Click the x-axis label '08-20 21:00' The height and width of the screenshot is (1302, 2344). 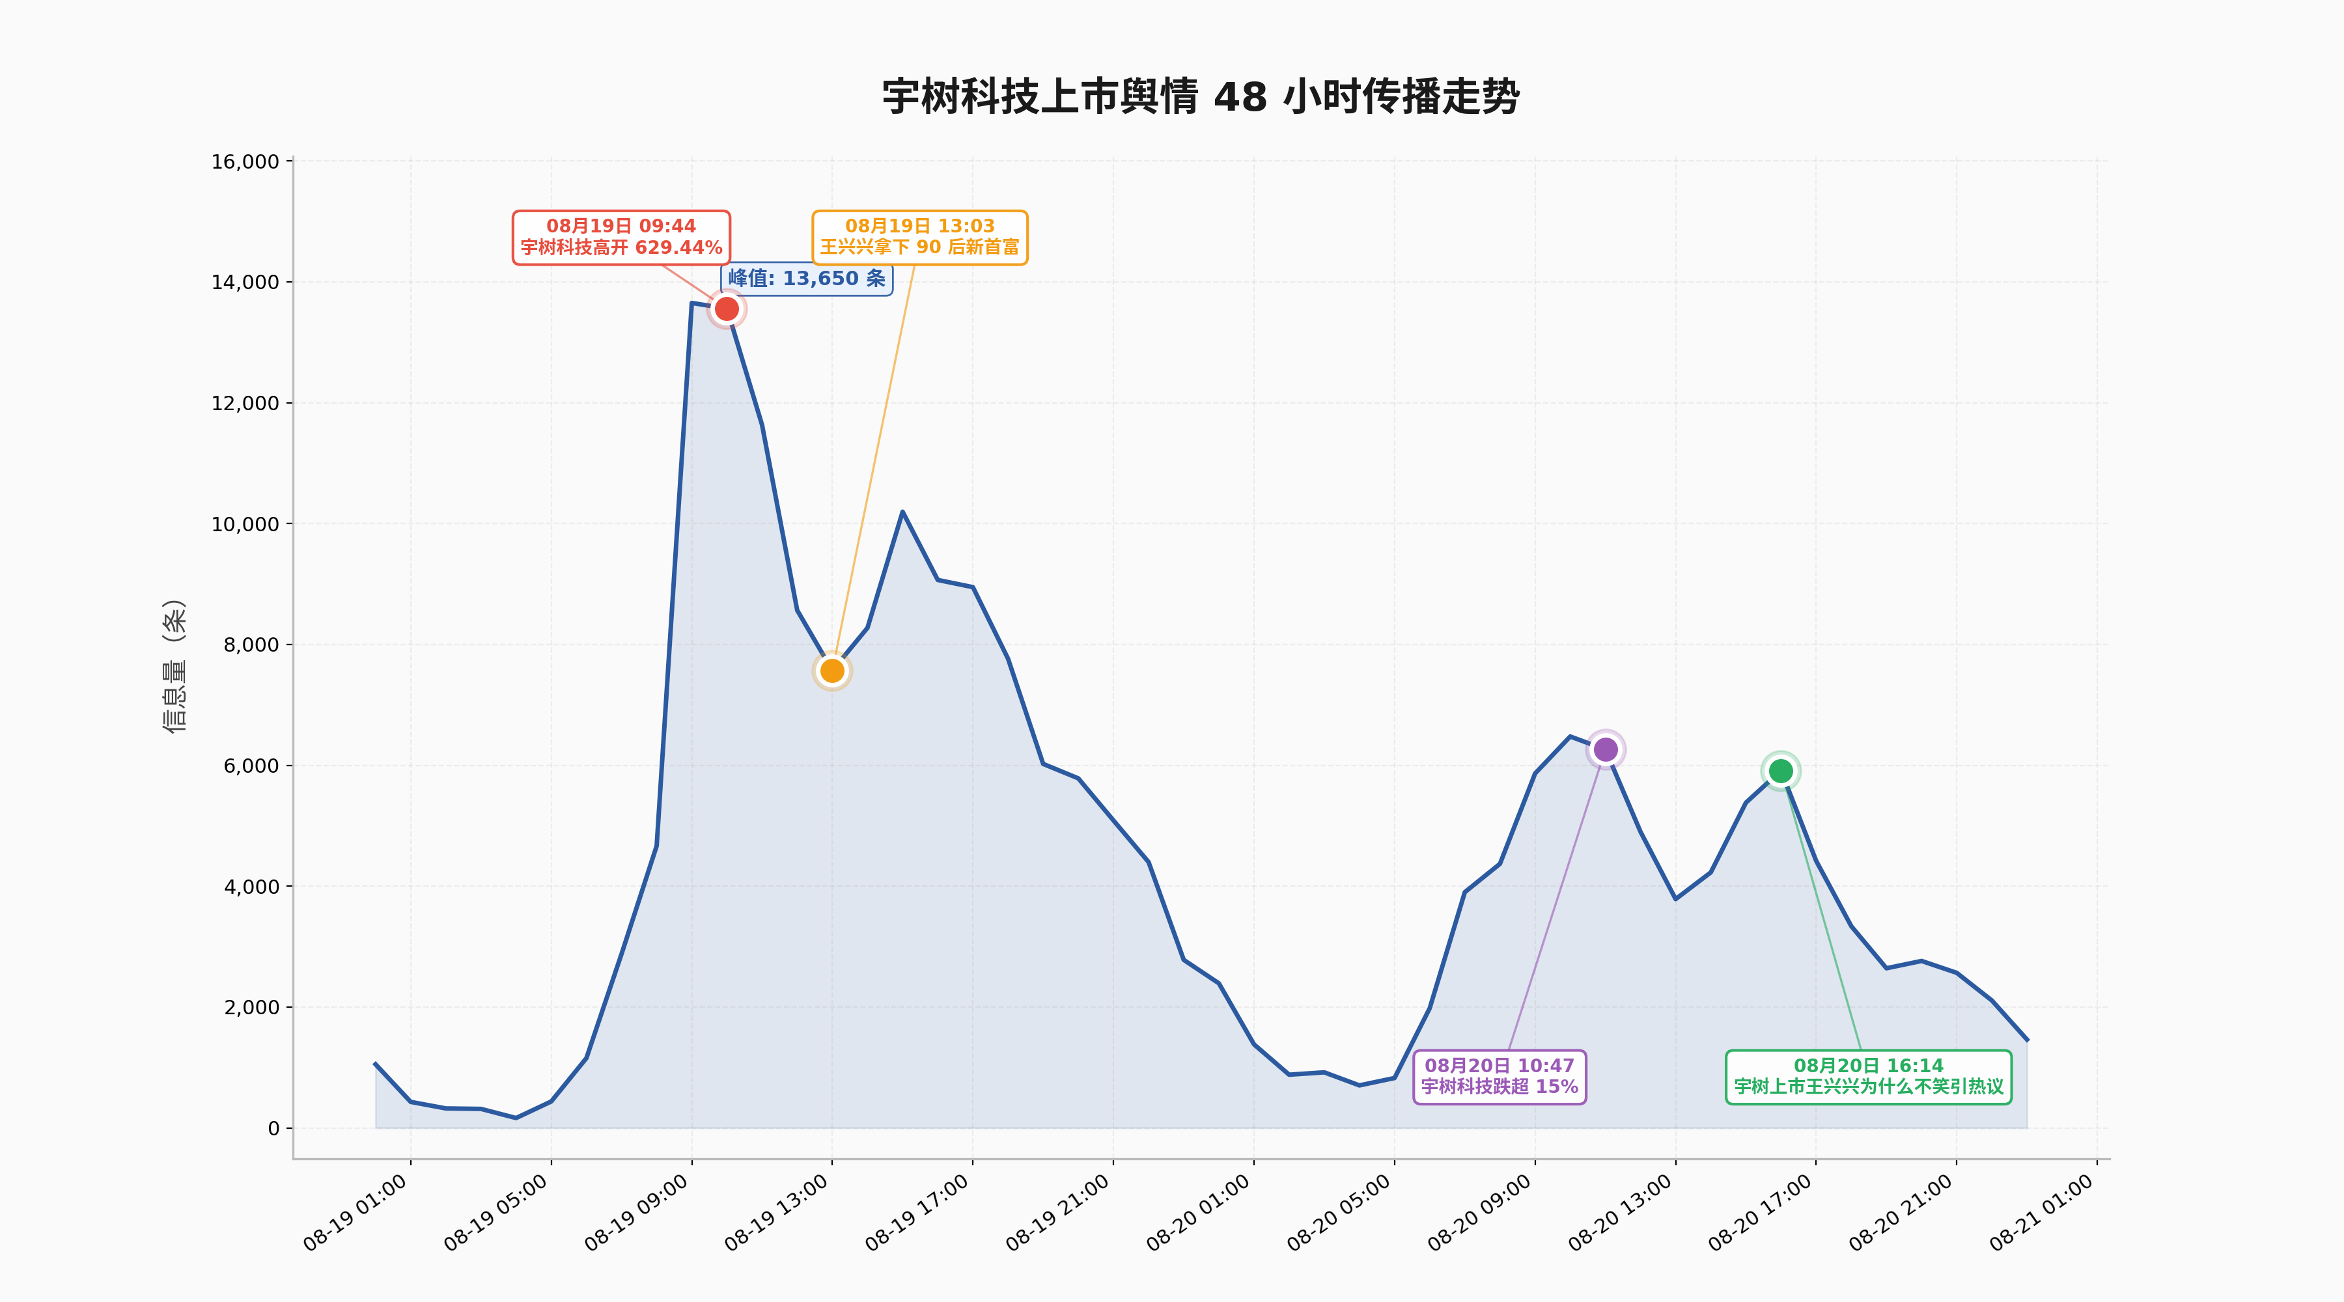(x=1902, y=1213)
